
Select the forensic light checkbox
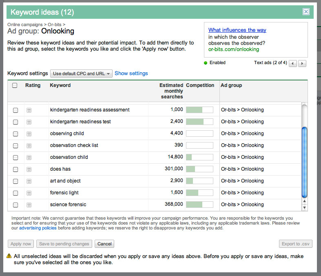pos(15,193)
